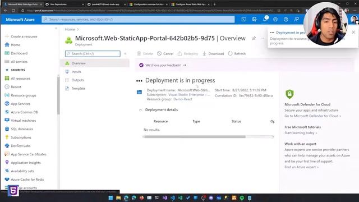This screenshot has width=359, height=202.
Task: Click the Delete toolbar button
Action: point(145,54)
